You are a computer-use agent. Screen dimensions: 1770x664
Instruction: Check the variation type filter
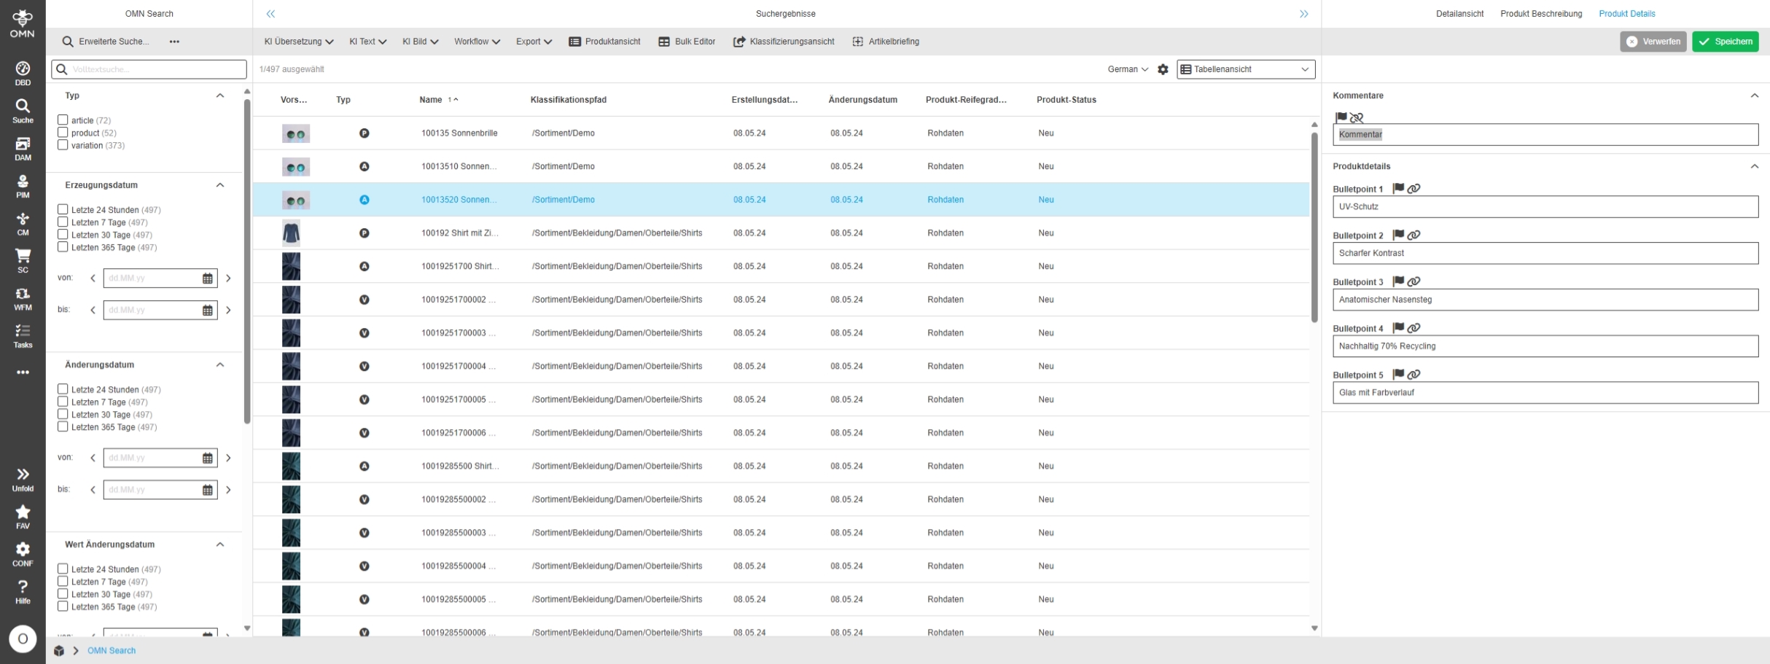click(x=63, y=145)
